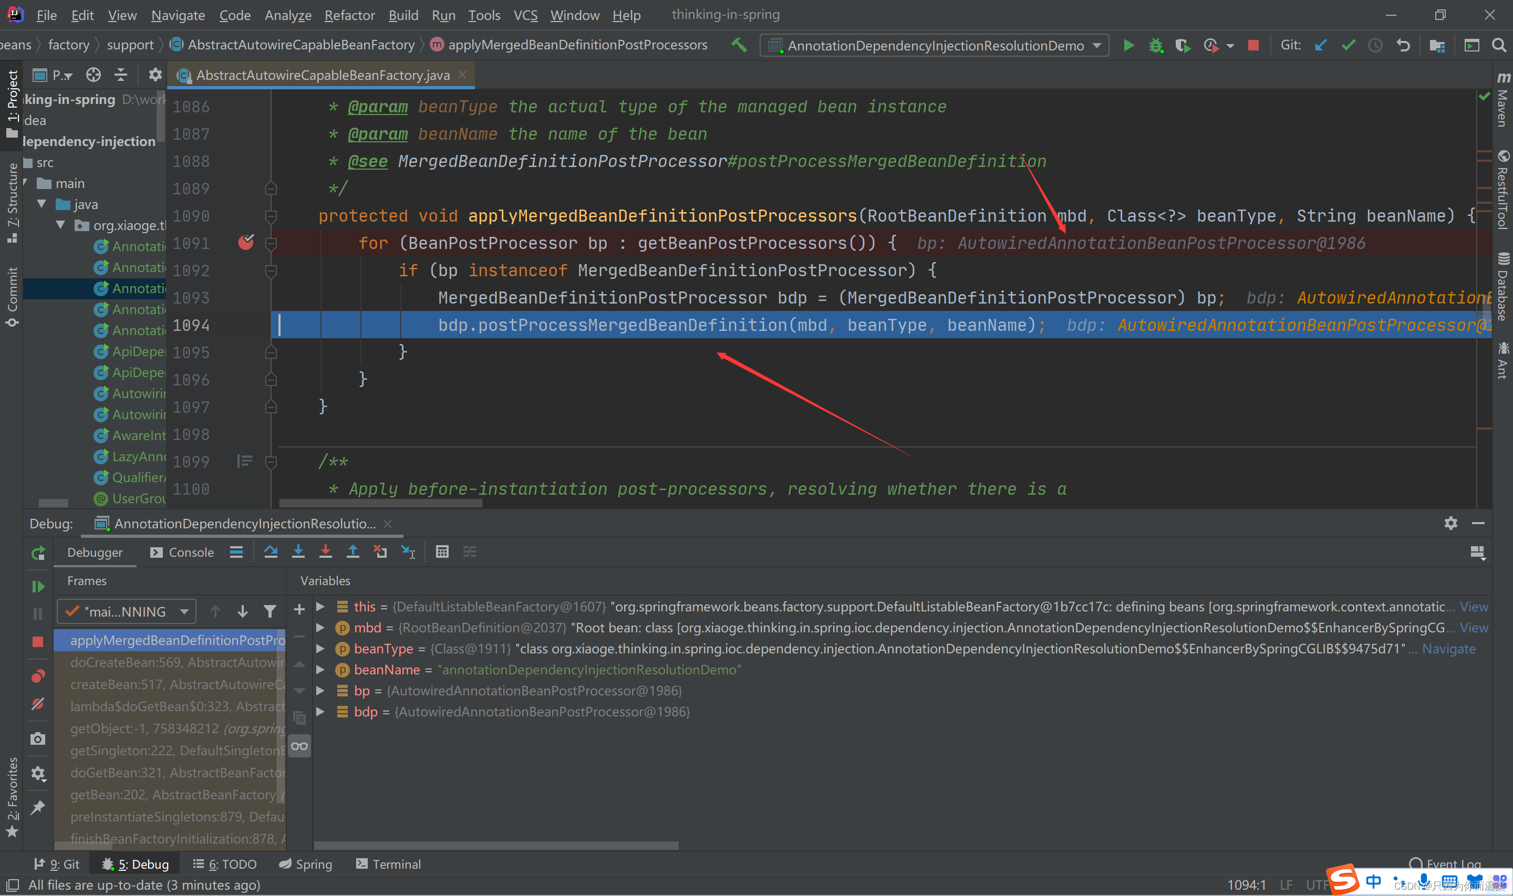Click the Step Out debugger icon
The height and width of the screenshot is (896, 1513).
(353, 552)
